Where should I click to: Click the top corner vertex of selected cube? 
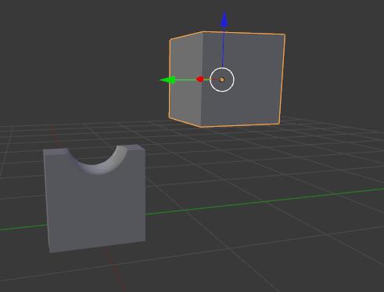click(203, 31)
